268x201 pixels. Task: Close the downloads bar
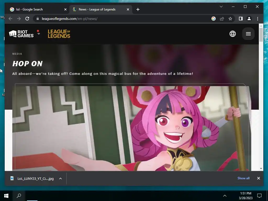click(258, 178)
